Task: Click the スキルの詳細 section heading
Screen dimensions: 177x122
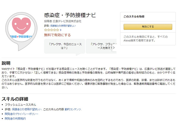Action: [15, 99]
